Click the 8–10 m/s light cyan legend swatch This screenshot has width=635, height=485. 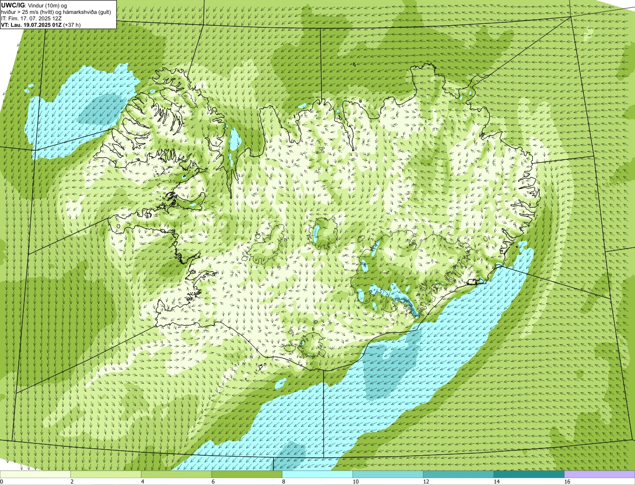click(317, 475)
